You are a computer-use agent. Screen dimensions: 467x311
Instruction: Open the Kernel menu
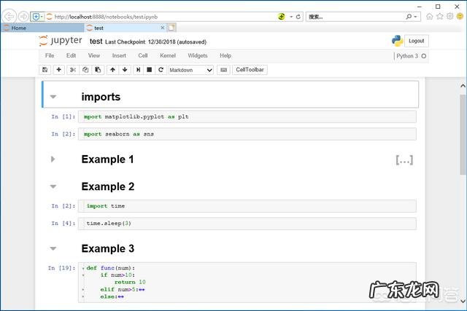click(x=168, y=55)
